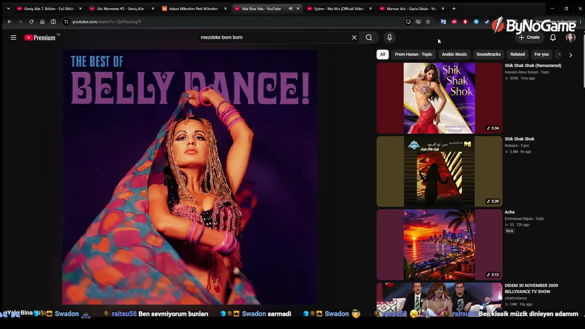The width and height of the screenshot is (585, 329).
Task: Go back with the browser back arrow
Action: [9, 21]
